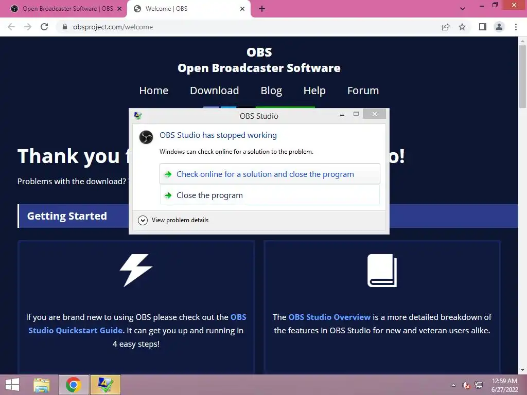Open File Explorer from the taskbar
This screenshot has height=395, width=527.
pos(42,385)
